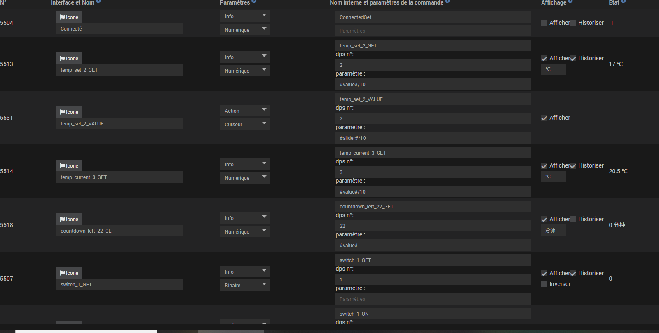This screenshot has width=659, height=333.
Task: Open Curseur subtype dropdown
Action: pyautogui.click(x=244, y=124)
